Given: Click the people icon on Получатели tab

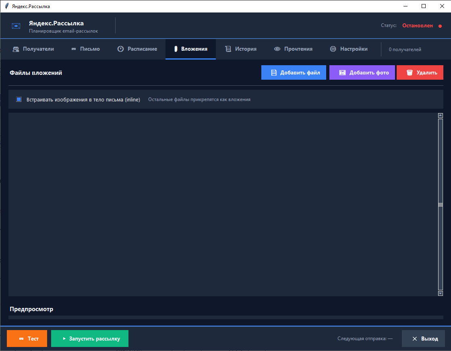Looking at the screenshot, I should click(x=16, y=49).
